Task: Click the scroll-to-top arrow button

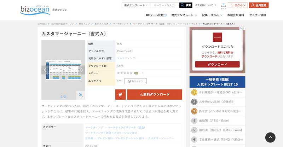Action: point(270,137)
